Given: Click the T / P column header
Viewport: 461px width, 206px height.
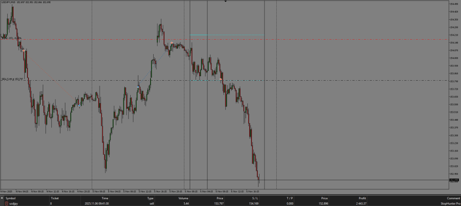Looking at the screenshot, I should (289, 198).
